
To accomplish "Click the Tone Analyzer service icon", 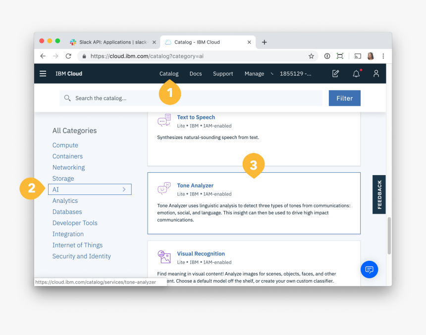I will [164, 189].
